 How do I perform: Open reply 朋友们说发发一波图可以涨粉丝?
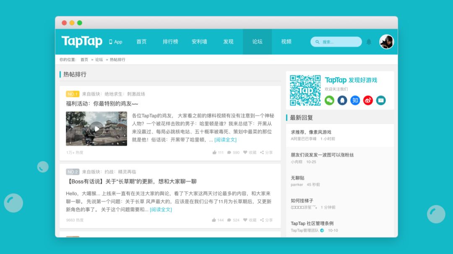click(322, 155)
